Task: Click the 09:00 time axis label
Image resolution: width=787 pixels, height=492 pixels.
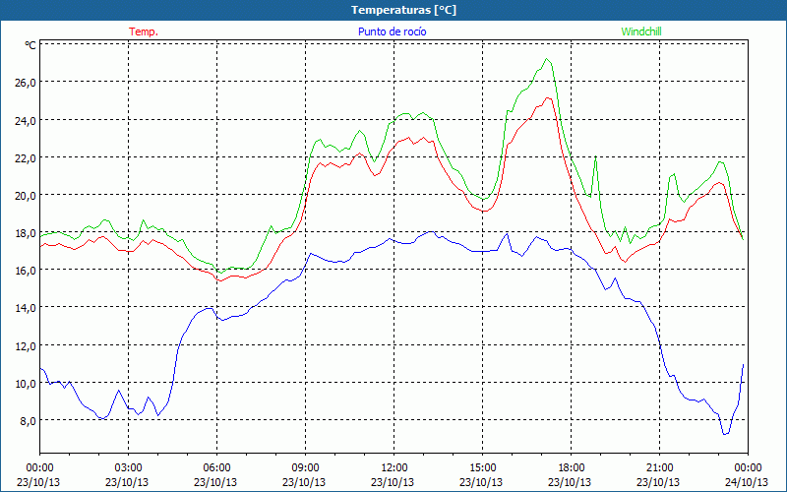Action: click(x=306, y=468)
